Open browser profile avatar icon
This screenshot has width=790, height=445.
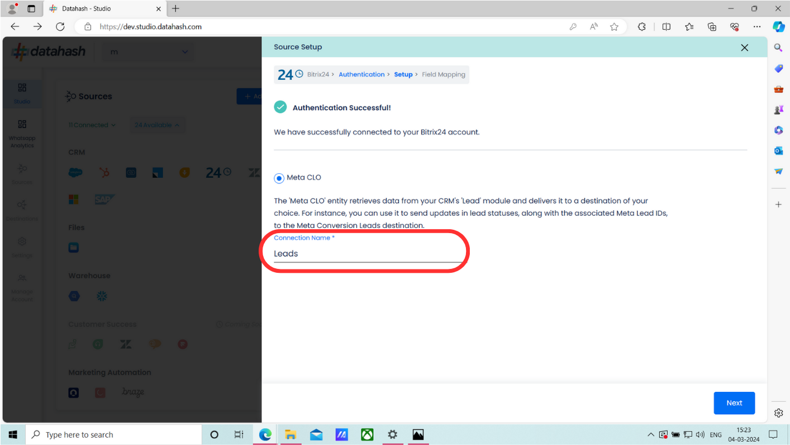click(x=12, y=8)
